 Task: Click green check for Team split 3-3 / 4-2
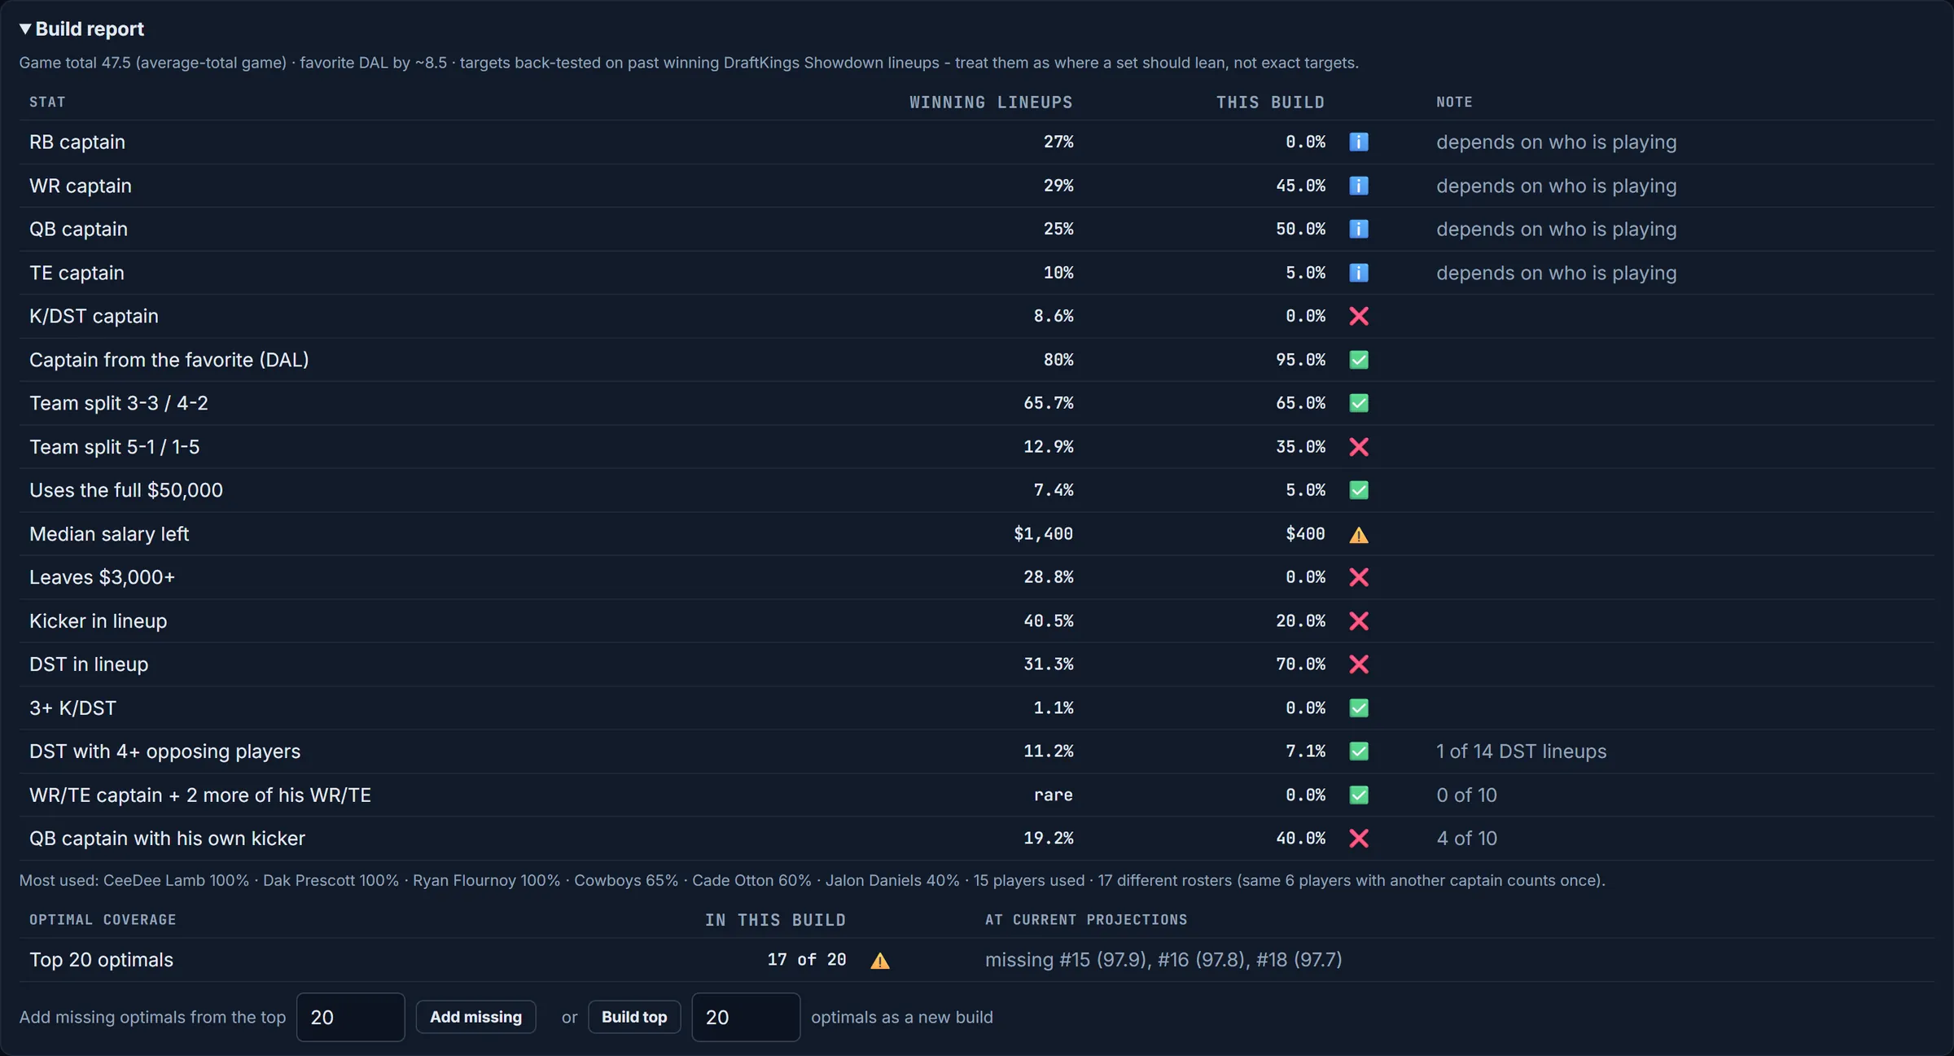(1358, 403)
